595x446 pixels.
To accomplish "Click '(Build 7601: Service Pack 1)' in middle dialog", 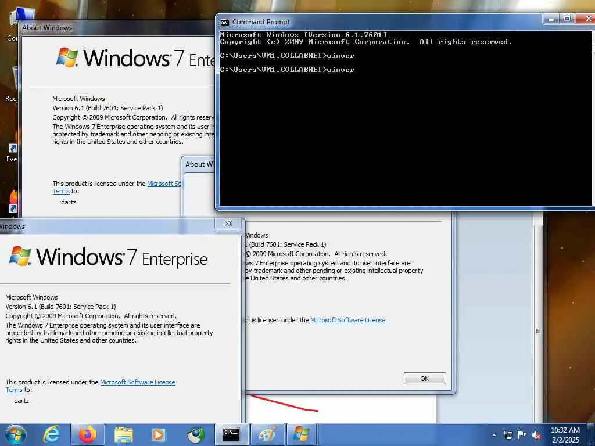I will click(288, 244).
